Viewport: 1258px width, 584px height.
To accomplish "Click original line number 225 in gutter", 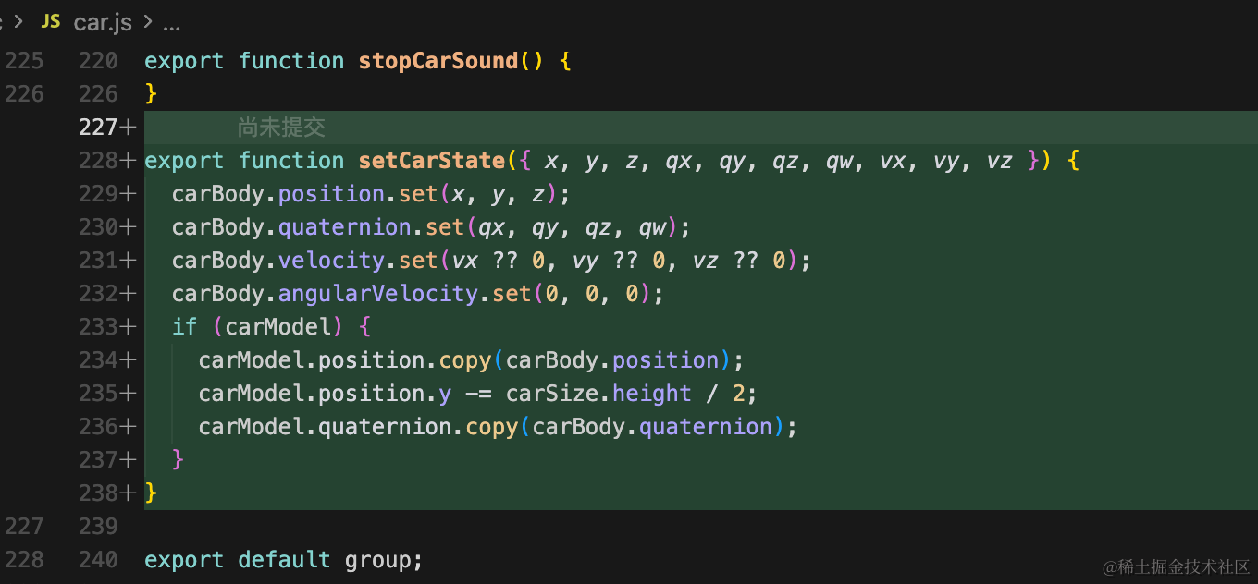I will (x=24, y=61).
